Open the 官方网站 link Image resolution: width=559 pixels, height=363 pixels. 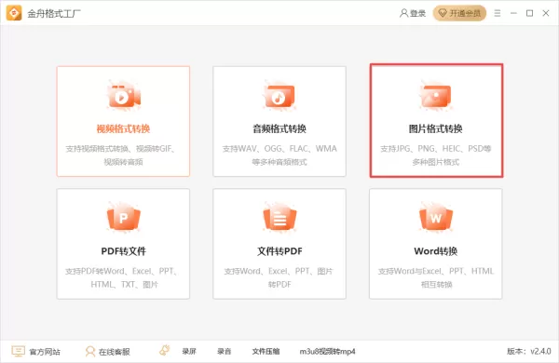[45, 352]
